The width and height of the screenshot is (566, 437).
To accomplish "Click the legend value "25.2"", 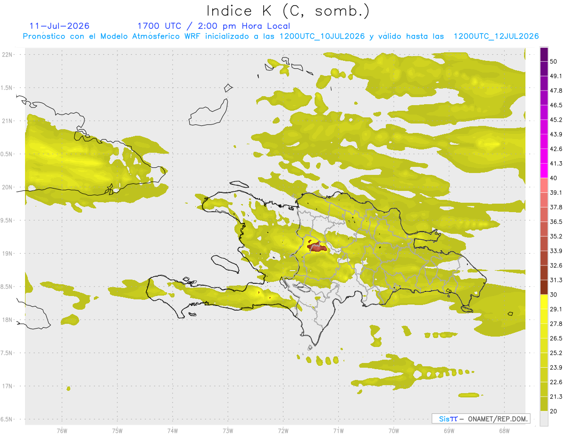I will 556,353.
